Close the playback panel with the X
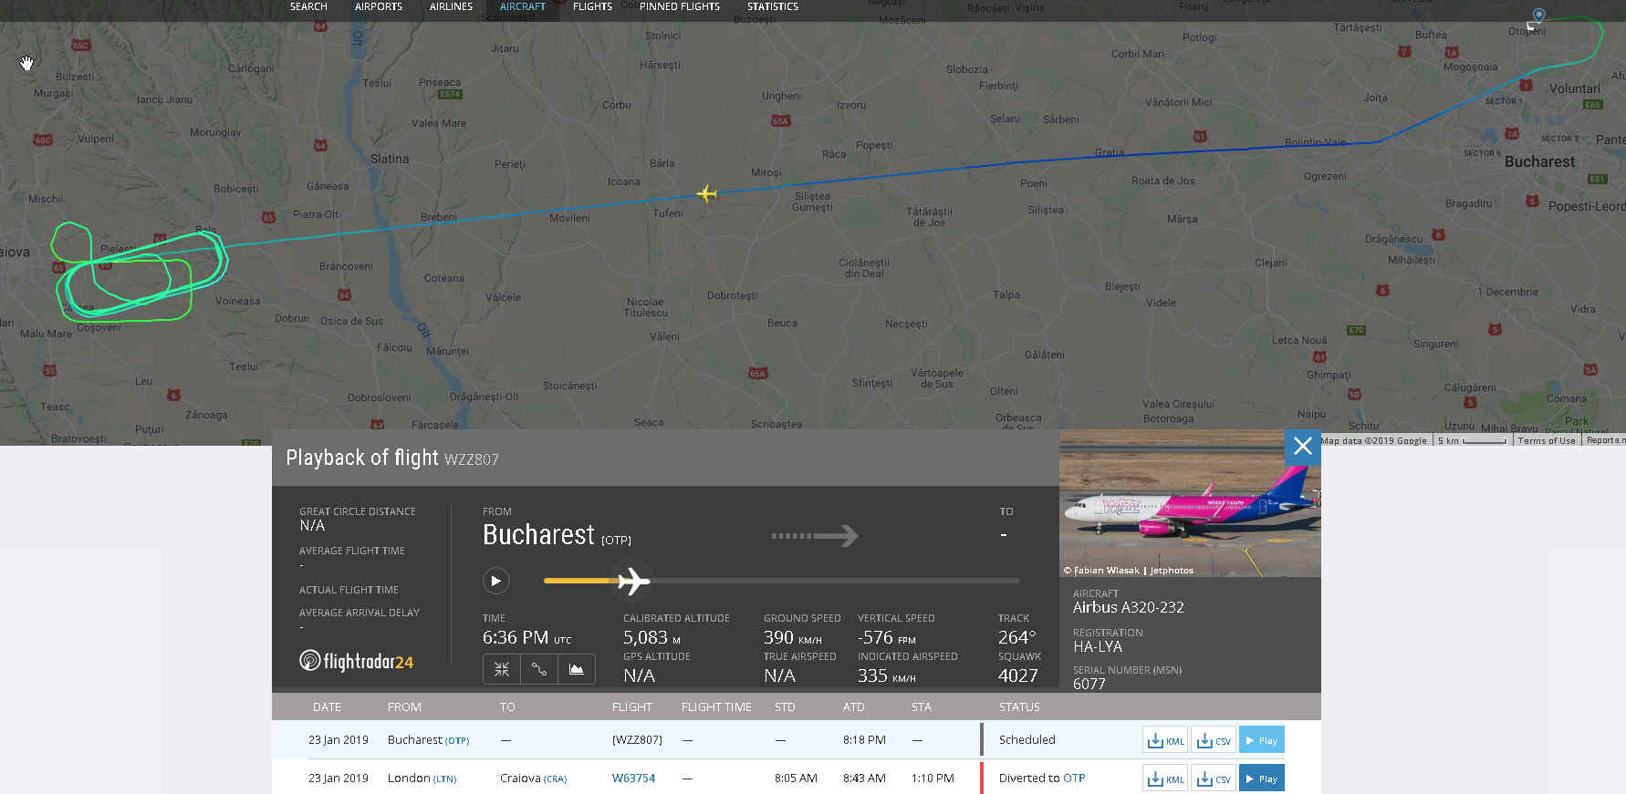The image size is (1626, 794). pos(1302,447)
